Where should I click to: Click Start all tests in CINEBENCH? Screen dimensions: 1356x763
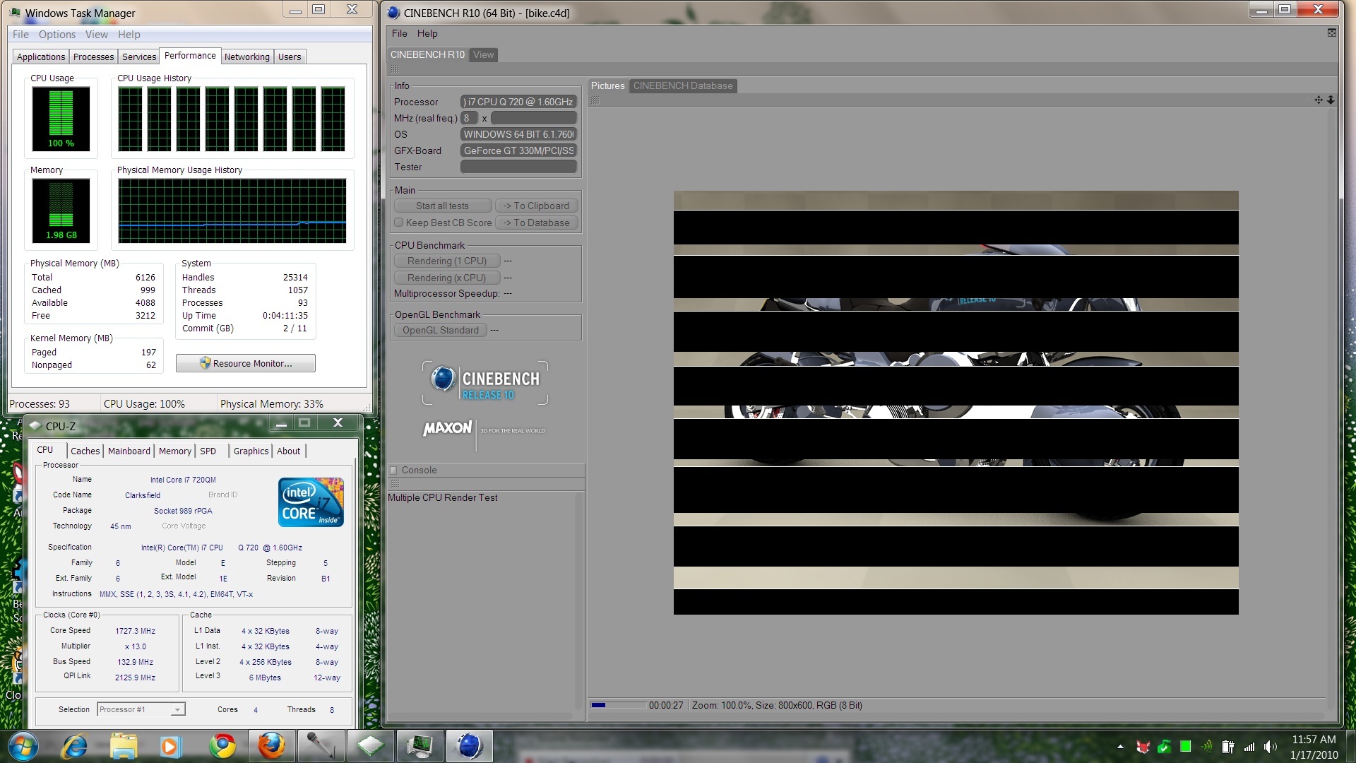(x=442, y=206)
